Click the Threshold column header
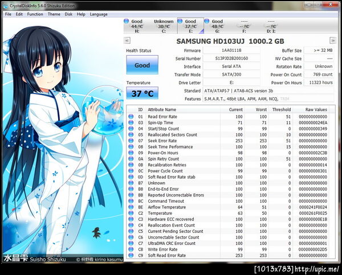The height and width of the screenshot is (275, 342). click(x=282, y=110)
